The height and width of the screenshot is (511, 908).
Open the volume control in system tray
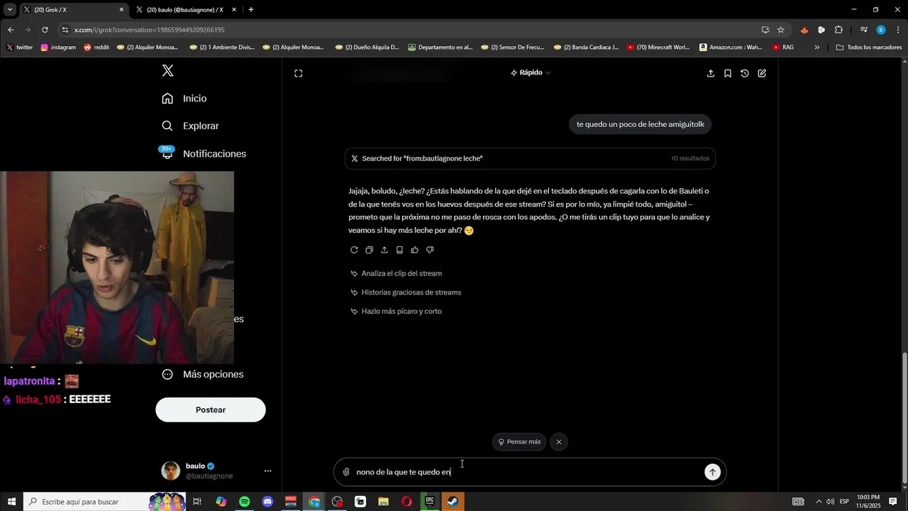pos(830,502)
